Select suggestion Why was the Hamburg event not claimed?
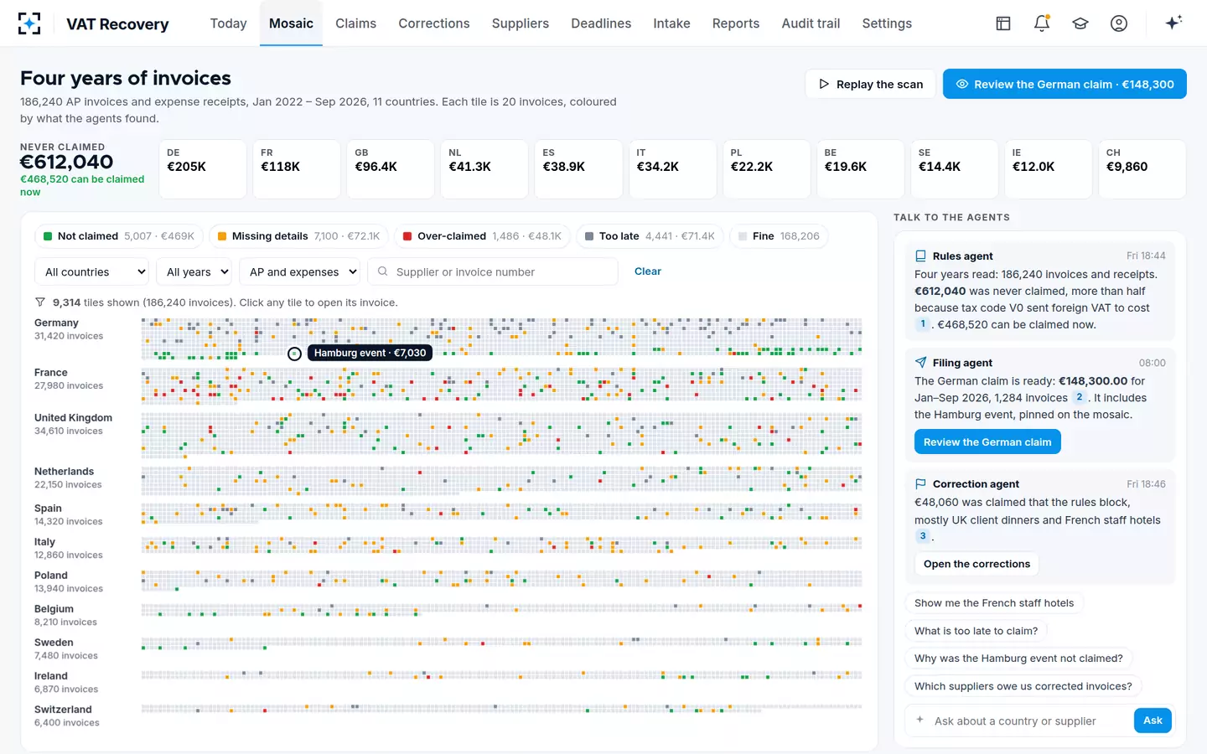 point(1018,658)
